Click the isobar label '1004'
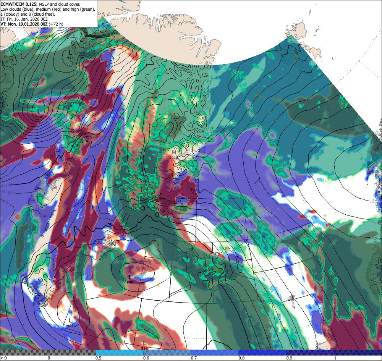This screenshot has height=361, width=382. click(7, 203)
